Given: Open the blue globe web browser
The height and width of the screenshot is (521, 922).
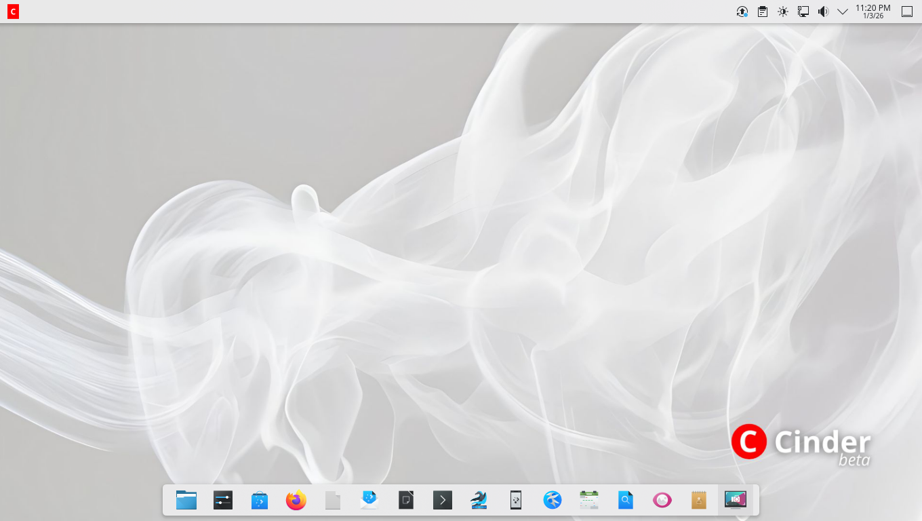Looking at the screenshot, I should (x=553, y=501).
